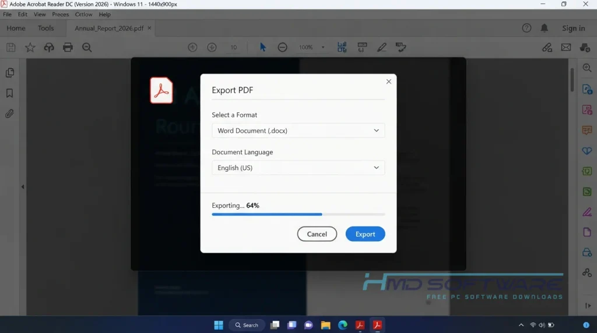
Task: Open the File menu
Action: tap(7, 15)
